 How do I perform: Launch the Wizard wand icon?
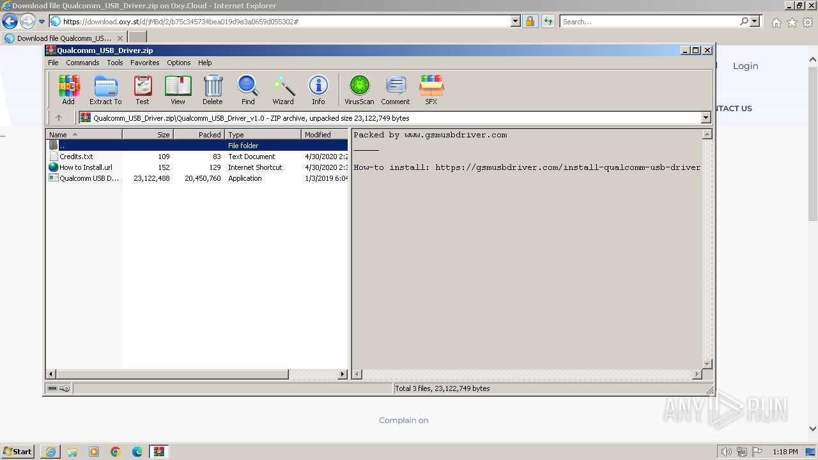coord(283,89)
